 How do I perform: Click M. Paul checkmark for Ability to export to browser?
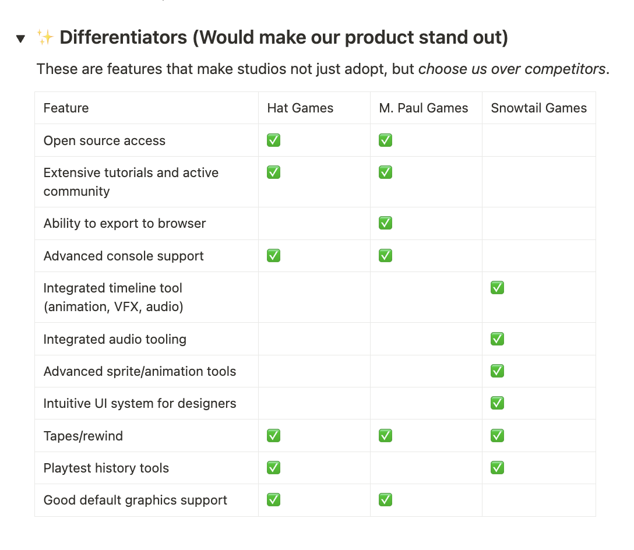click(x=385, y=223)
